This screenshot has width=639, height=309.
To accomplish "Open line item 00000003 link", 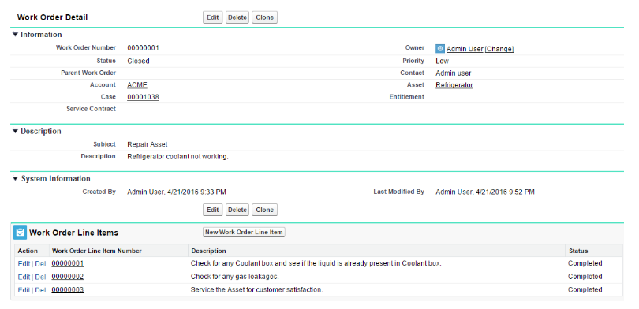I will pyautogui.click(x=68, y=289).
